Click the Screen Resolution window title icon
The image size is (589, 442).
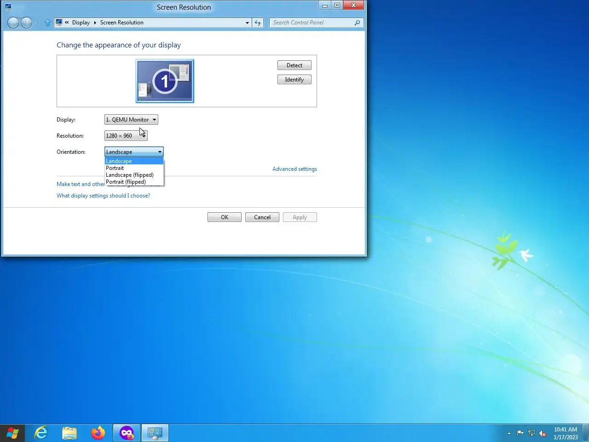point(8,7)
